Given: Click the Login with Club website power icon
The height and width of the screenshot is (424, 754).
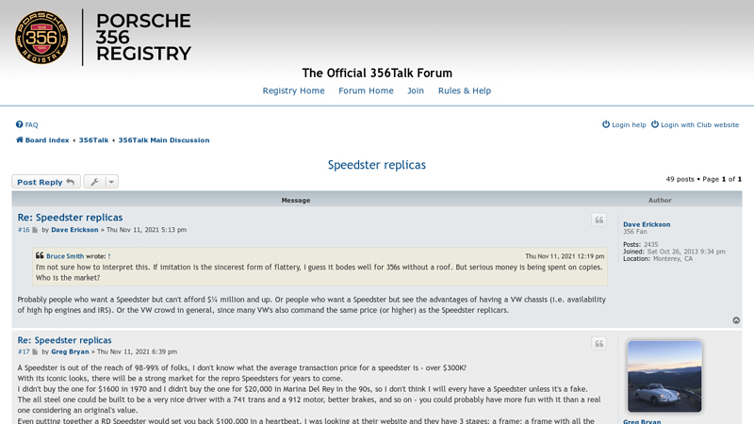Looking at the screenshot, I should click(655, 124).
